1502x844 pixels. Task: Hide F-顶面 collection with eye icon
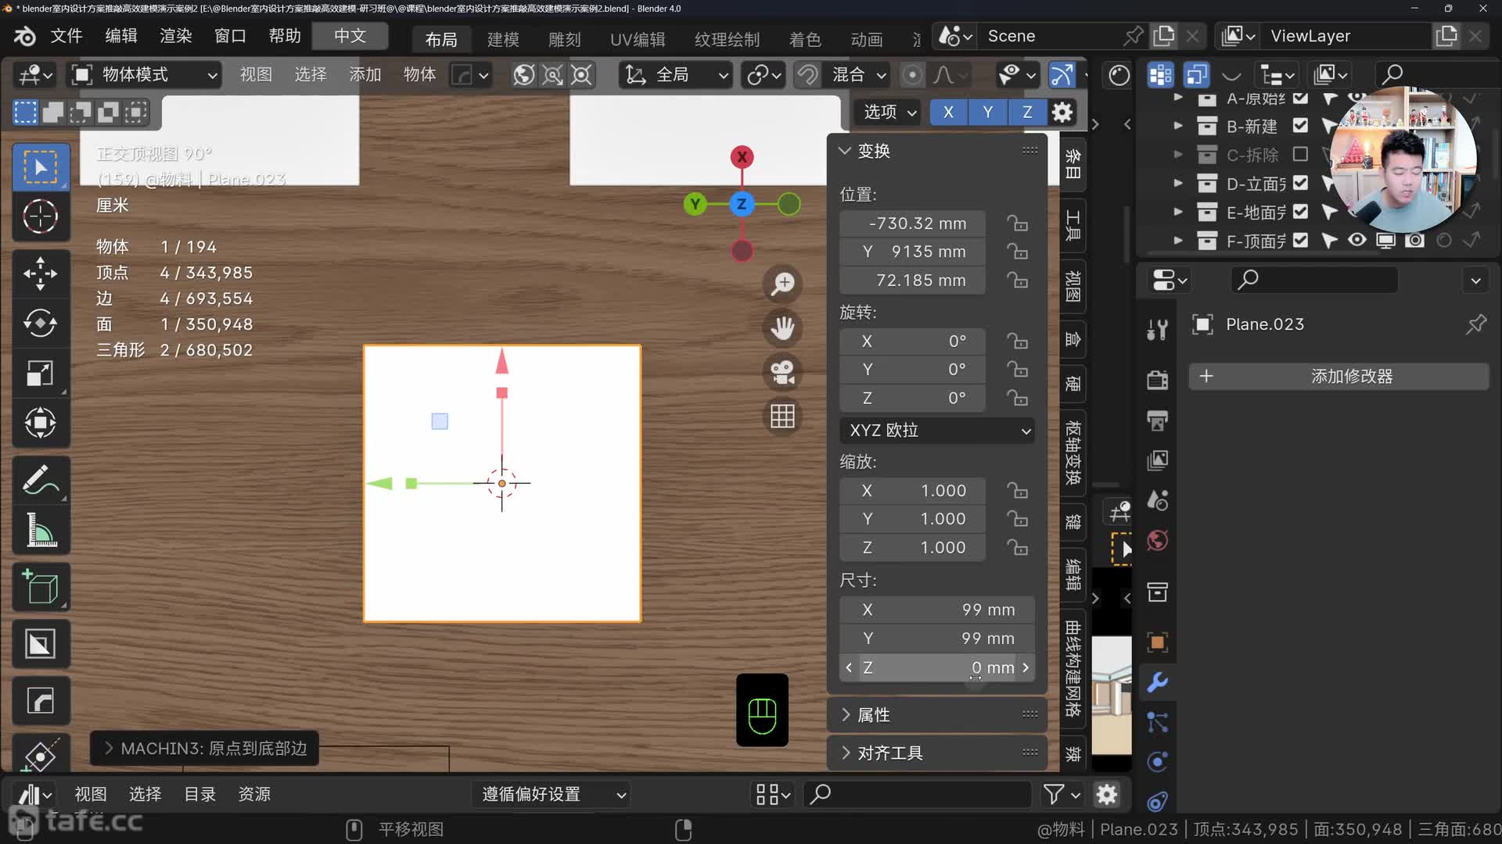click(x=1357, y=241)
